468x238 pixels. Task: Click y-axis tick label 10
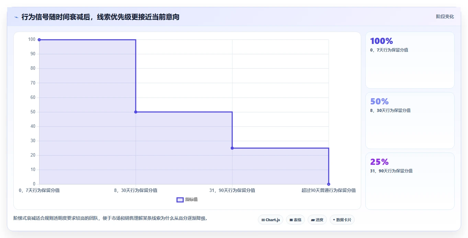pos(33,170)
